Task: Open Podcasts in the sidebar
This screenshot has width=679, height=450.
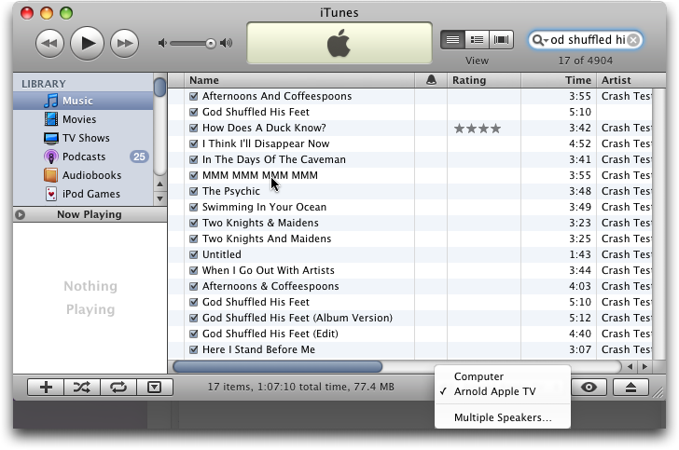Action: pos(83,157)
